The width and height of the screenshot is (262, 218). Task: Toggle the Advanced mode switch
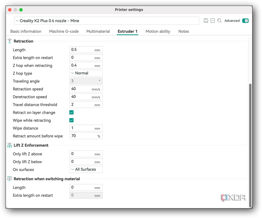pos(245,21)
